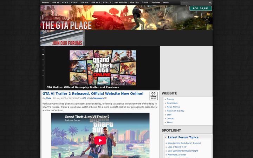Select the sixth slideshow dot

click(43, 75)
